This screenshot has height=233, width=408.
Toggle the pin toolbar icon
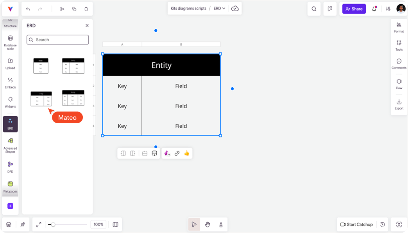[23, 224]
